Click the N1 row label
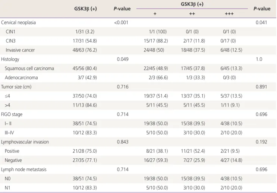 (x=7, y=188)
